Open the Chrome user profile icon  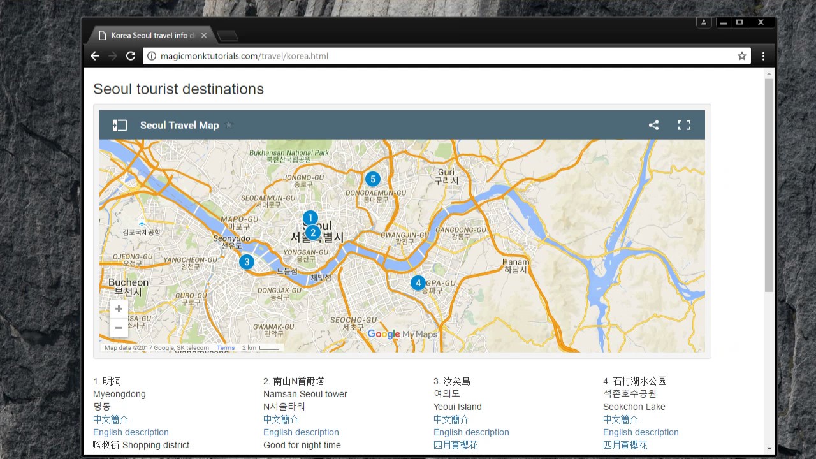click(704, 22)
